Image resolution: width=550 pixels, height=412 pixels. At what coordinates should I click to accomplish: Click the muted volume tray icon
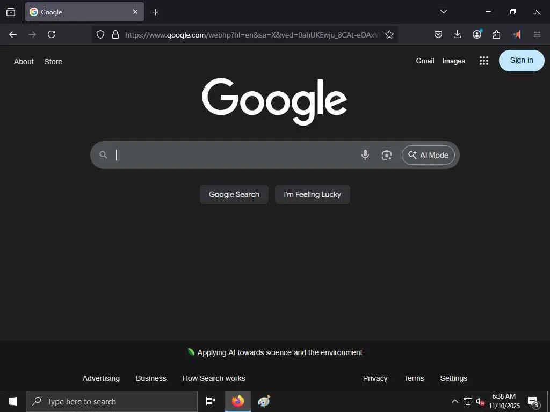click(480, 401)
